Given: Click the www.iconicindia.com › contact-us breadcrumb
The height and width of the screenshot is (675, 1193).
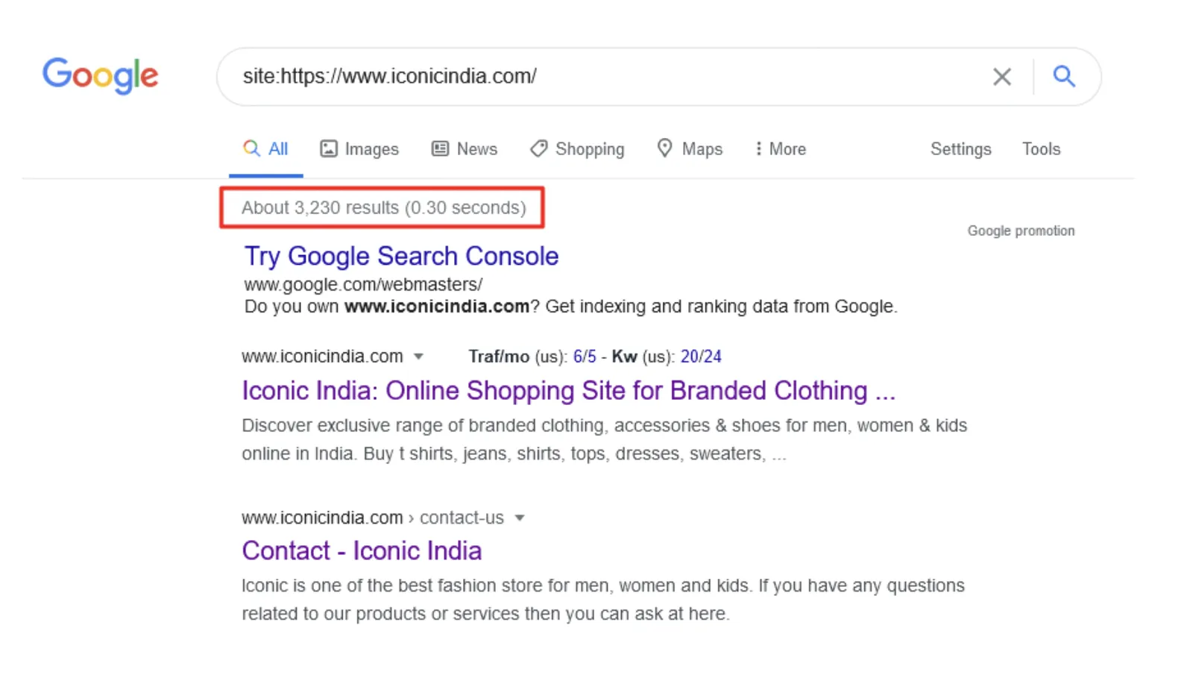Looking at the screenshot, I should [373, 518].
